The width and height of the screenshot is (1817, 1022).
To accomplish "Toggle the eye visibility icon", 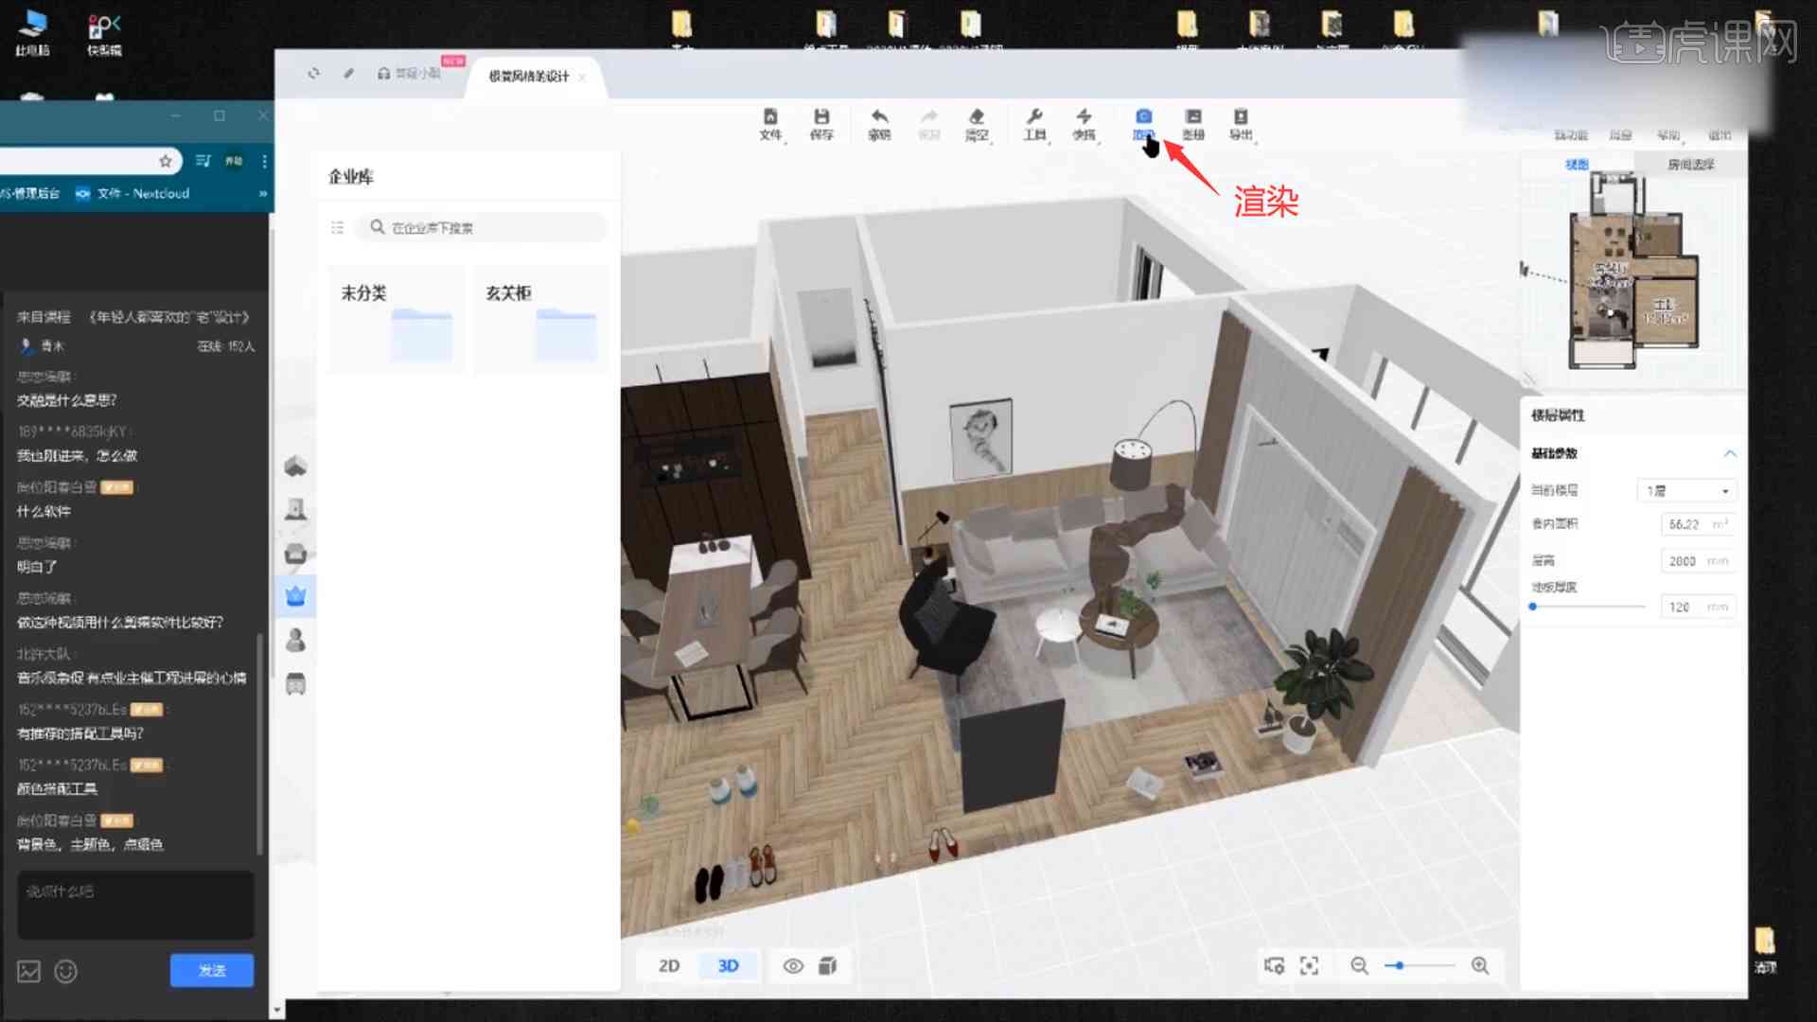I will 793,965.
